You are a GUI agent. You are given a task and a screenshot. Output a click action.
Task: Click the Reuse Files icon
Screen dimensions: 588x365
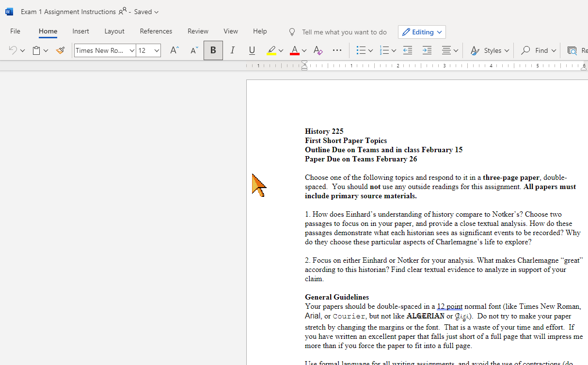click(x=572, y=50)
